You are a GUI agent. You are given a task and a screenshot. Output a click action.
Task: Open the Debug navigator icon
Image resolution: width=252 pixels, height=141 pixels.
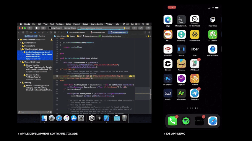pyautogui.click(x=43, y=32)
